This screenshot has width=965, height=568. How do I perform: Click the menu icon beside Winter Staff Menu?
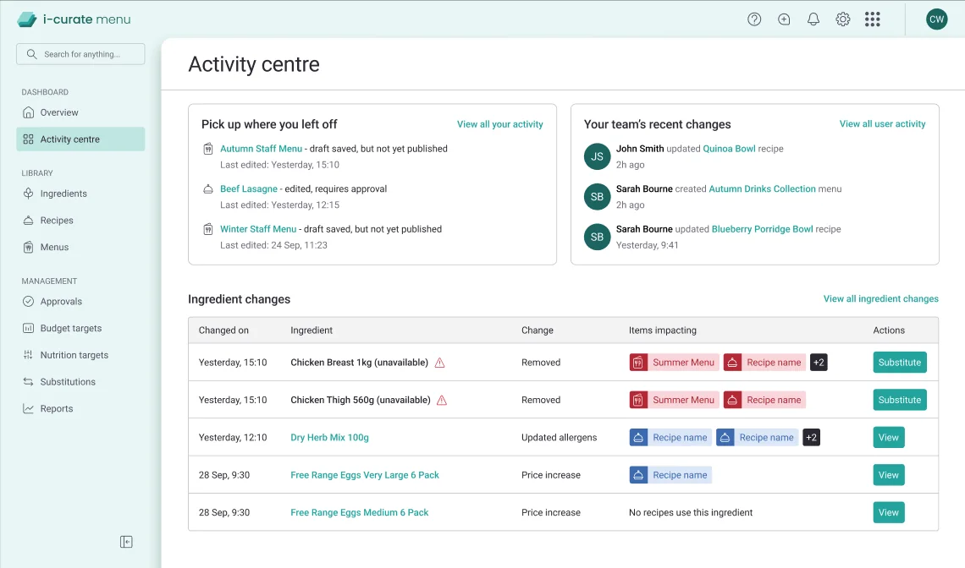(x=208, y=229)
